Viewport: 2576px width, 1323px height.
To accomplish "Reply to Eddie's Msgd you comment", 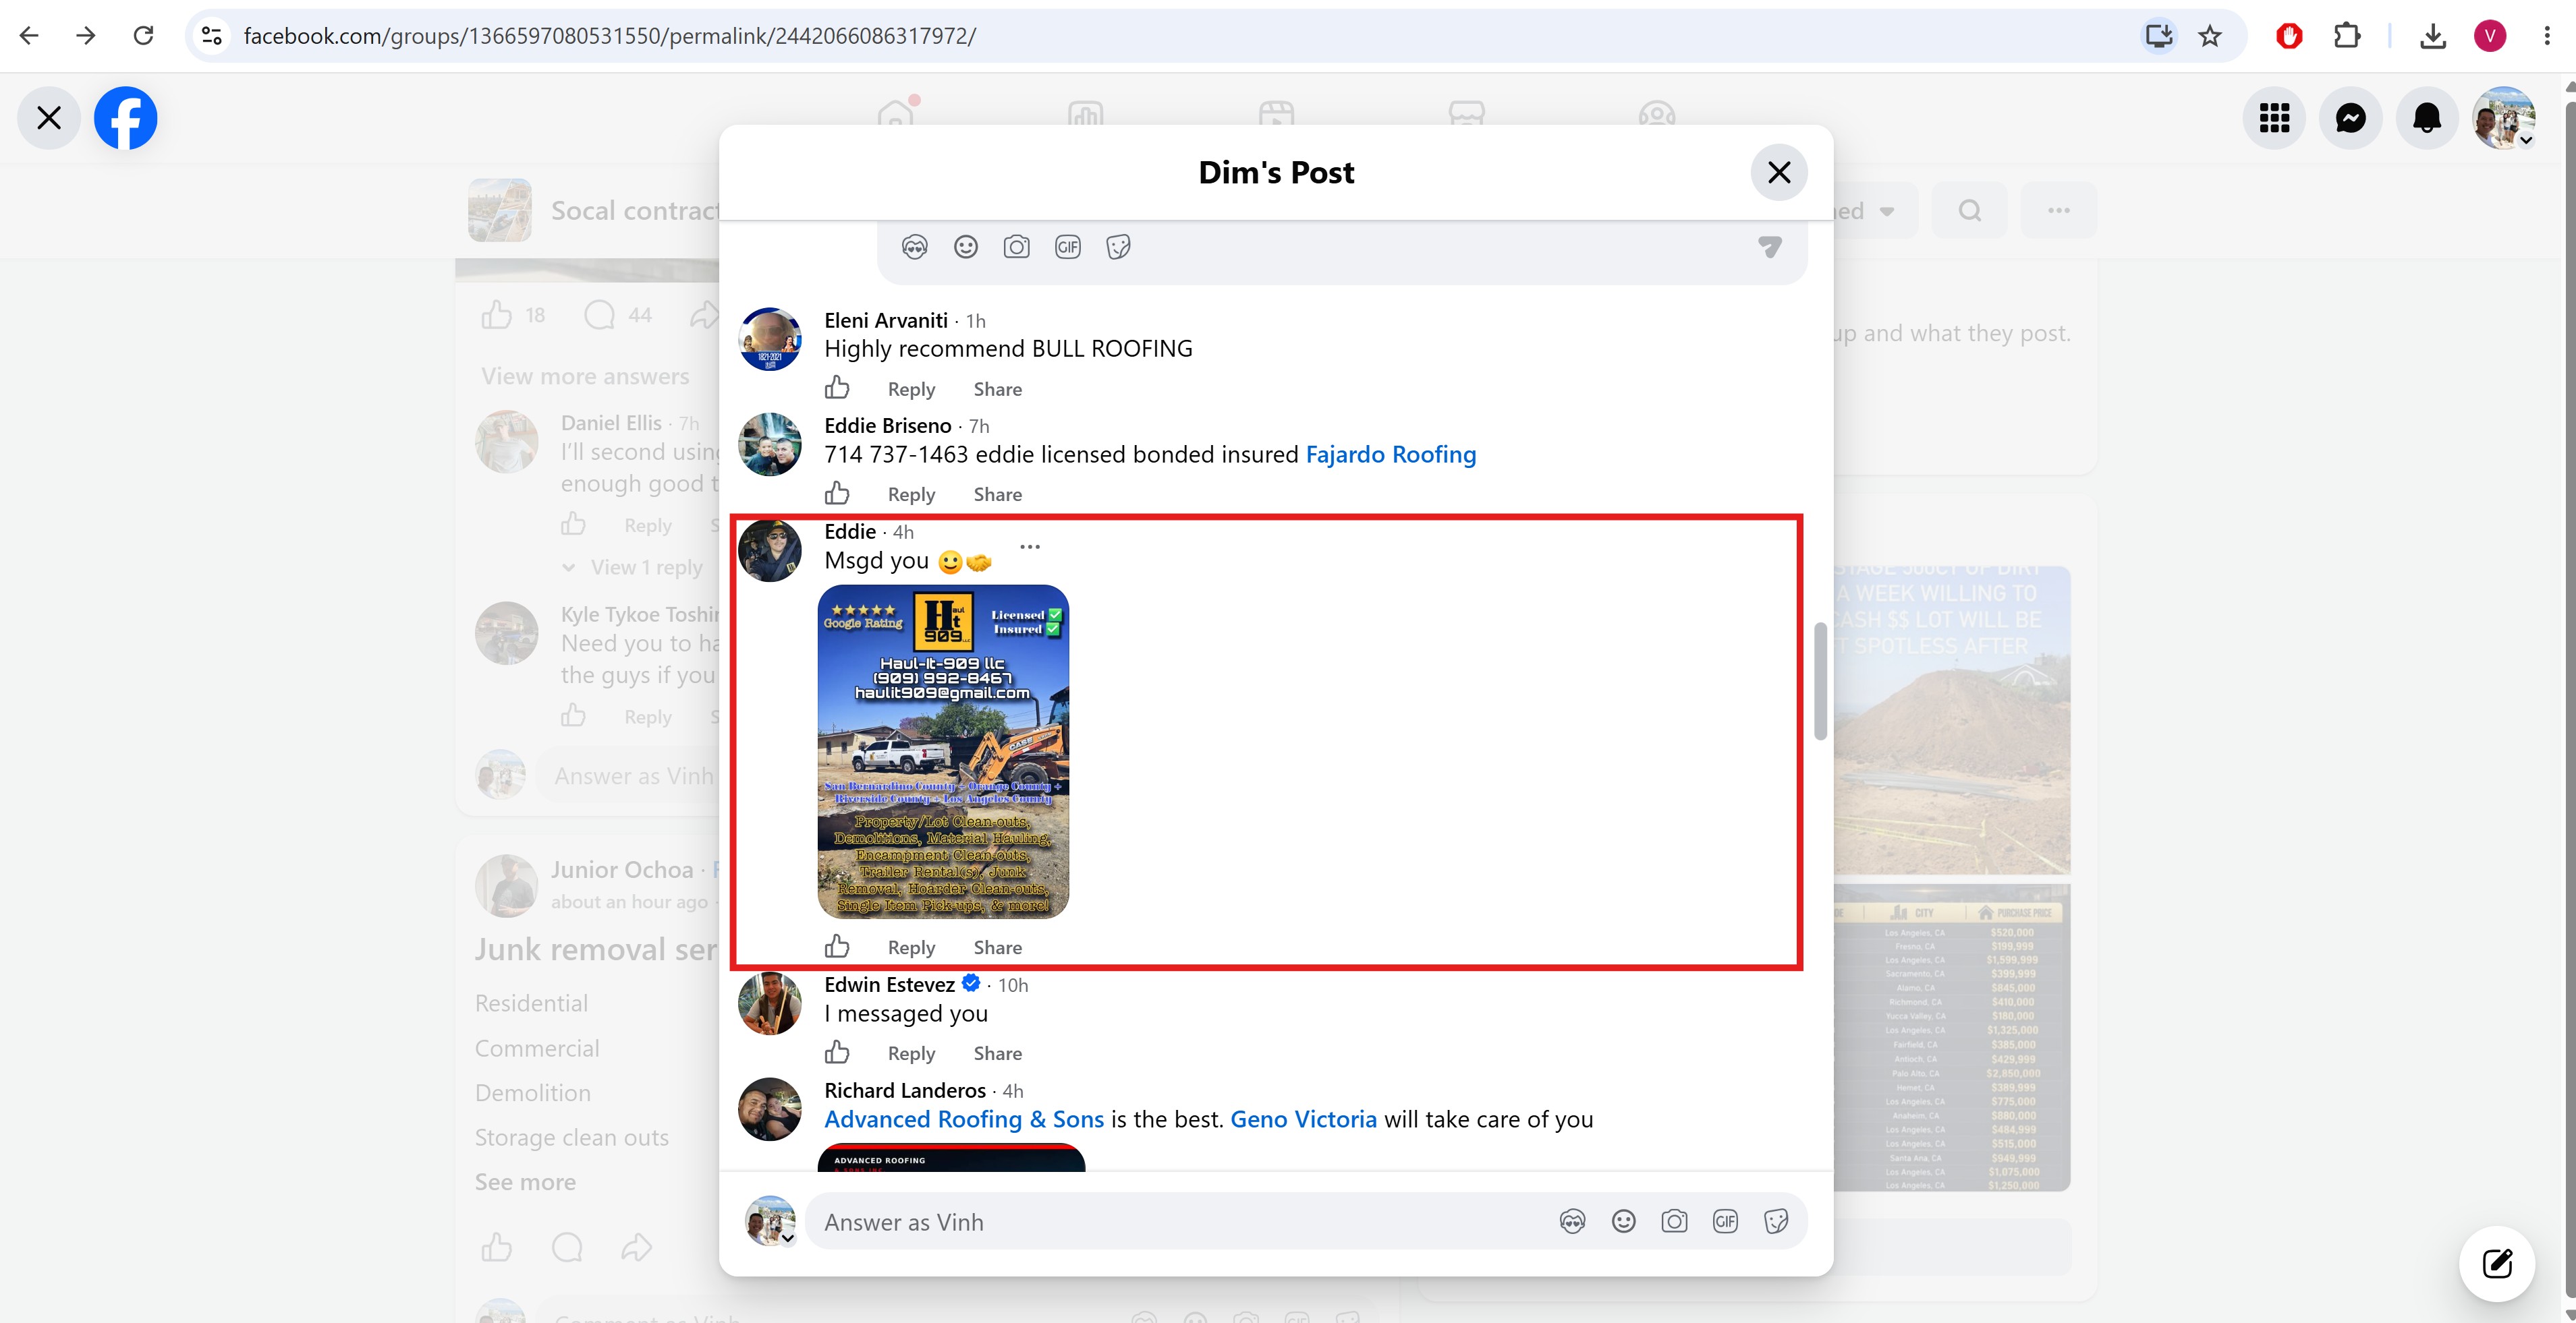I will (x=911, y=948).
